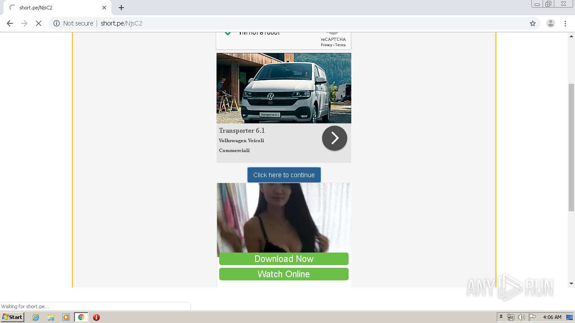Viewport: 575px width, 323px height.
Task: Launch Internet Explorer from the taskbar
Action: coord(35,317)
